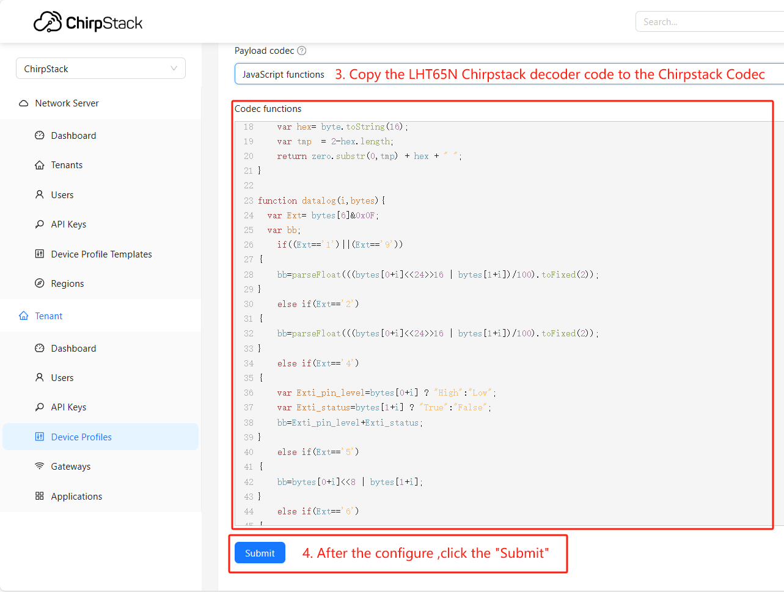Click line 38 bb=Exti_pin_level code
This screenshot has width=784, height=592.
350,423
